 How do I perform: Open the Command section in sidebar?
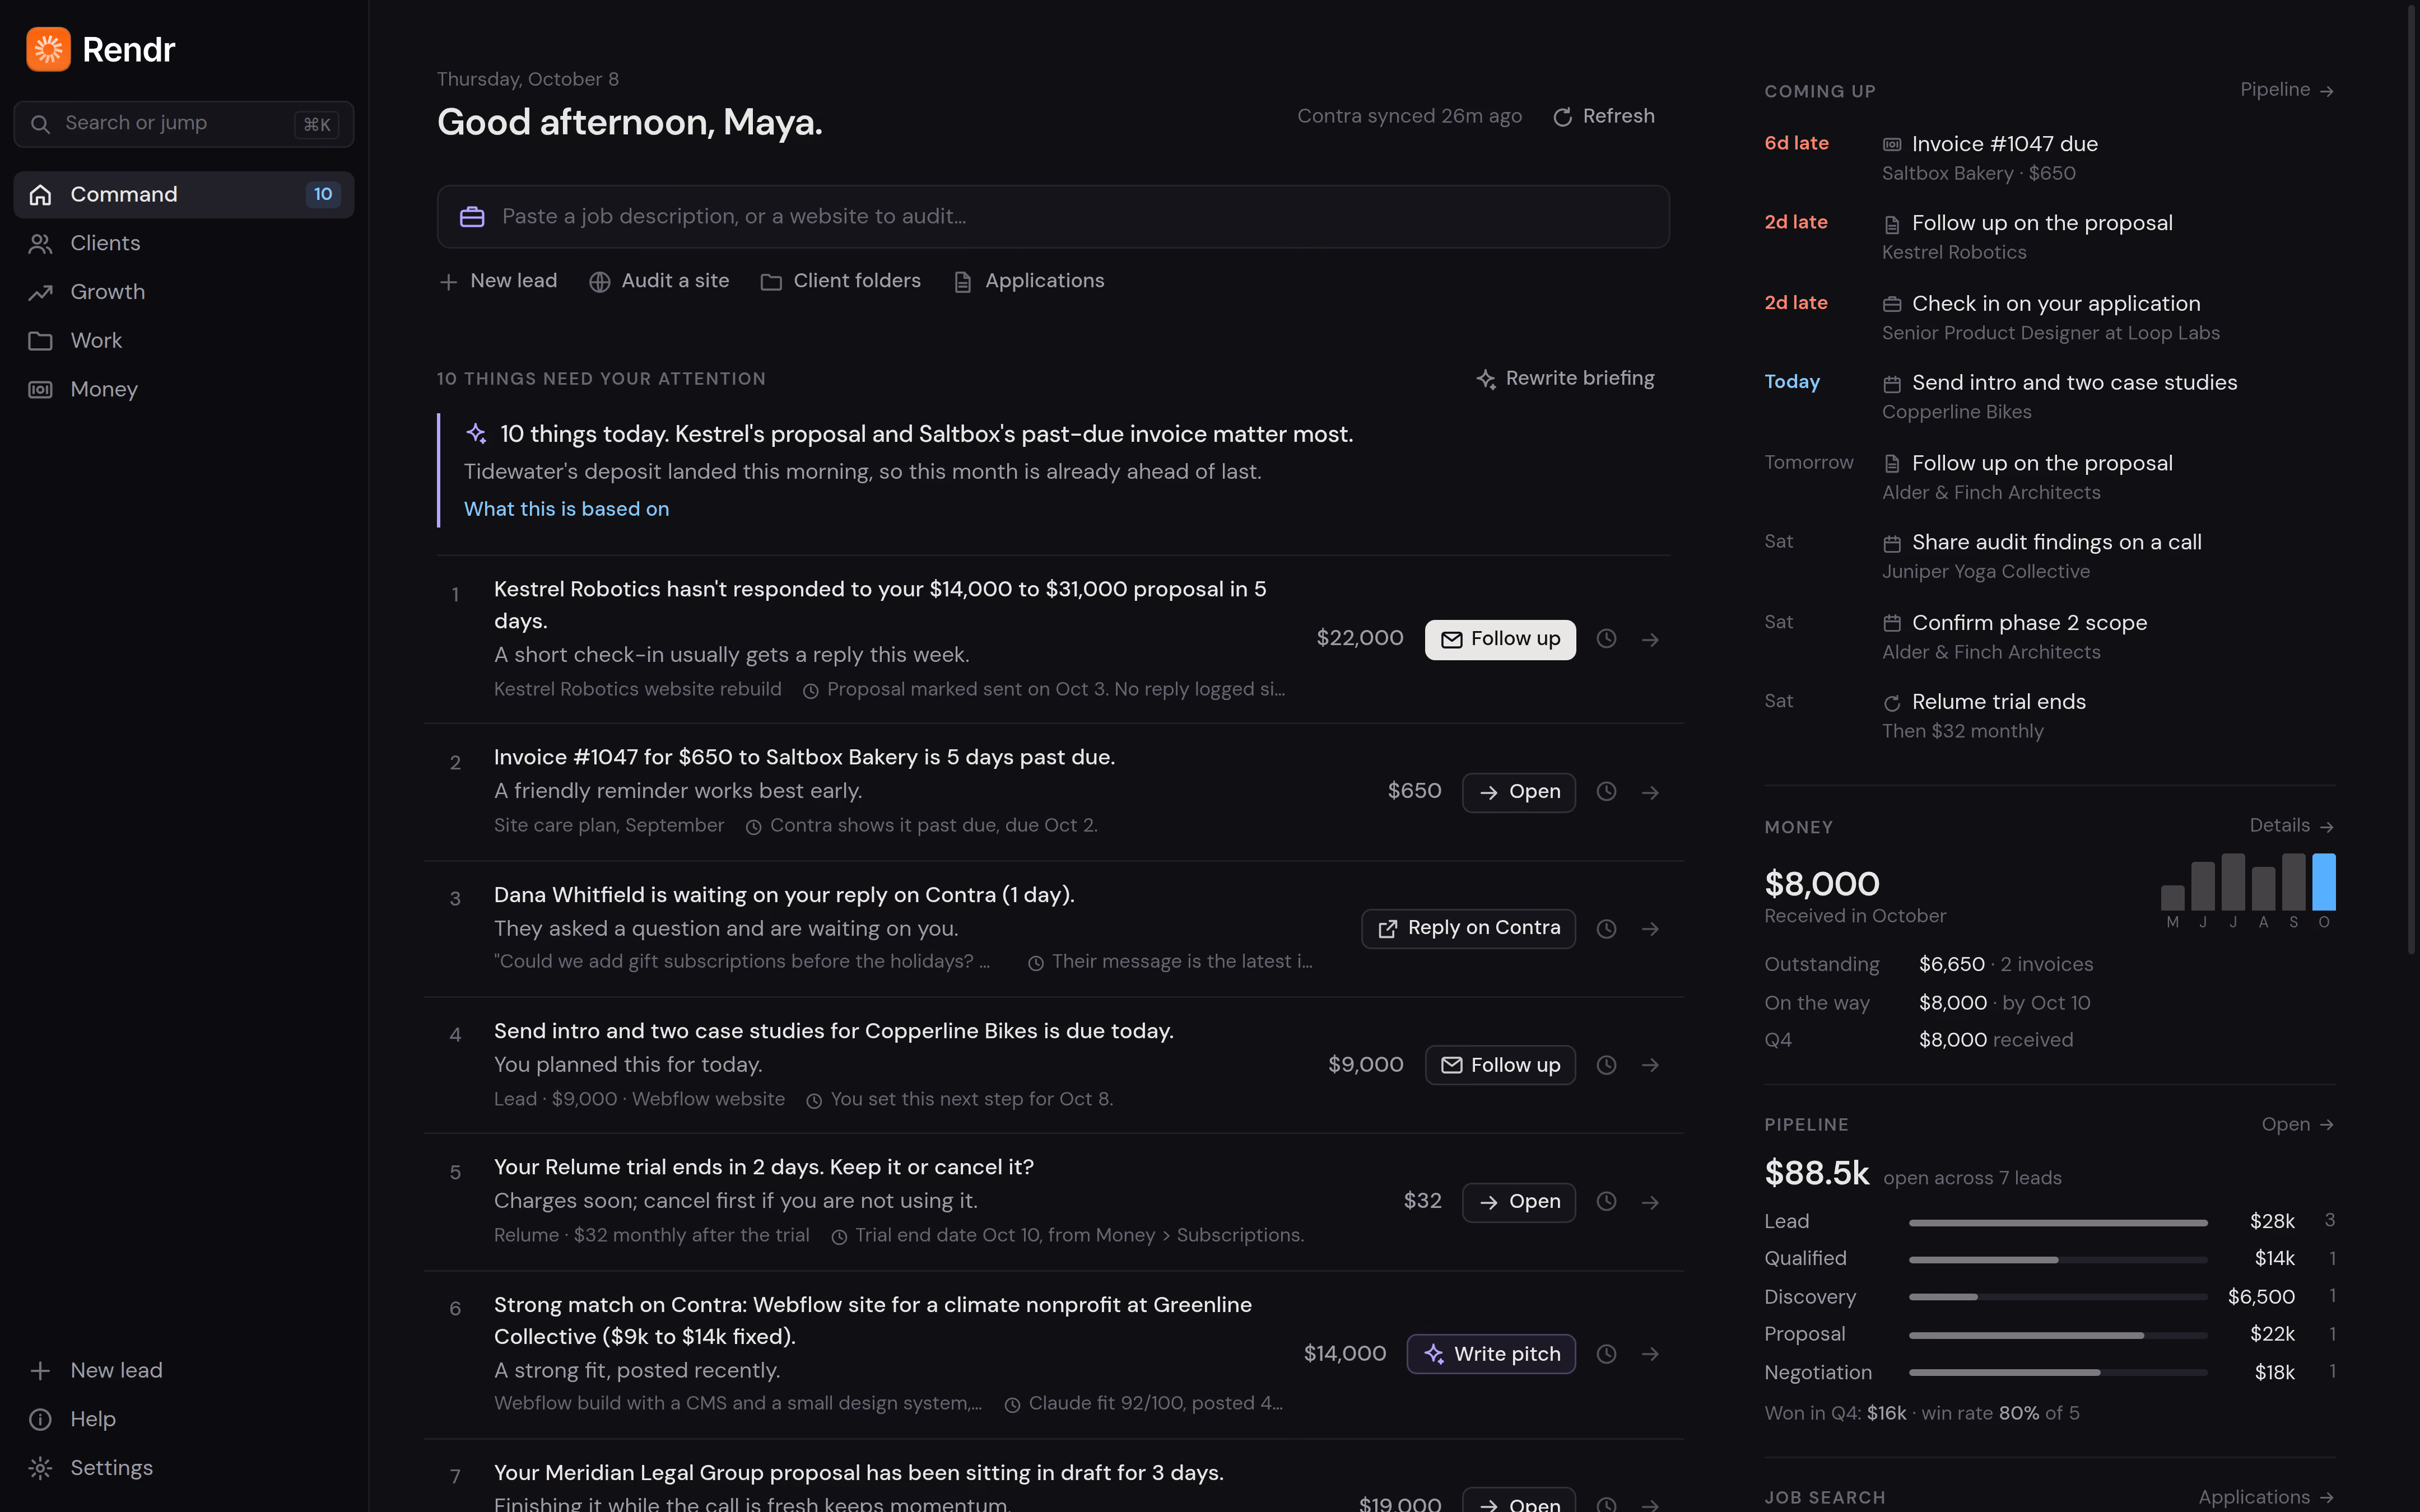pyautogui.click(x=184, y=194)
